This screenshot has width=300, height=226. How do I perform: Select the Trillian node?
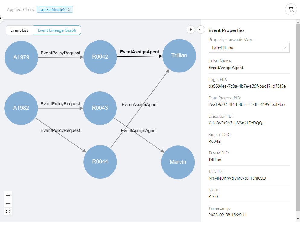click(x=179, y=56)
